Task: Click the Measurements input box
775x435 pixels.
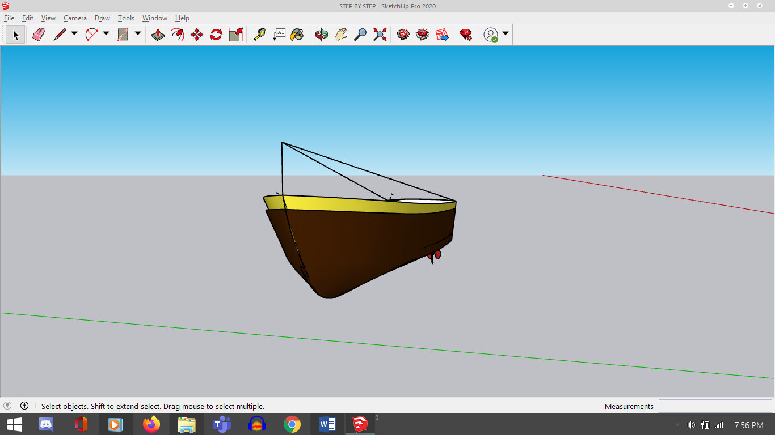Action: coord(715,406)
